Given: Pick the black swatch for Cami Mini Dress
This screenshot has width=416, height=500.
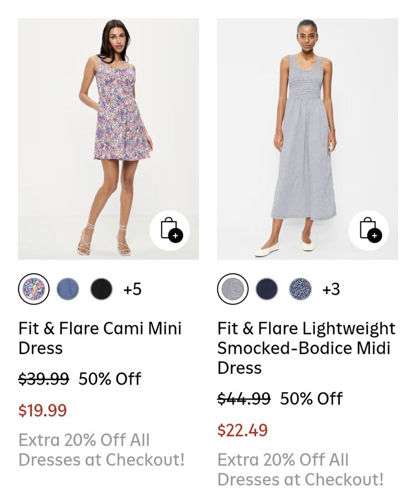Looking at the screenshot, I should (x=101, y=289).
